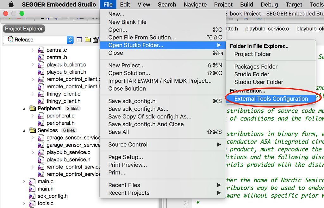The height and width of the screenshot is (208, 324).
Task: Expand the thingy_client.c tree node
Action: pyautogui.click(x=33, y=94)
